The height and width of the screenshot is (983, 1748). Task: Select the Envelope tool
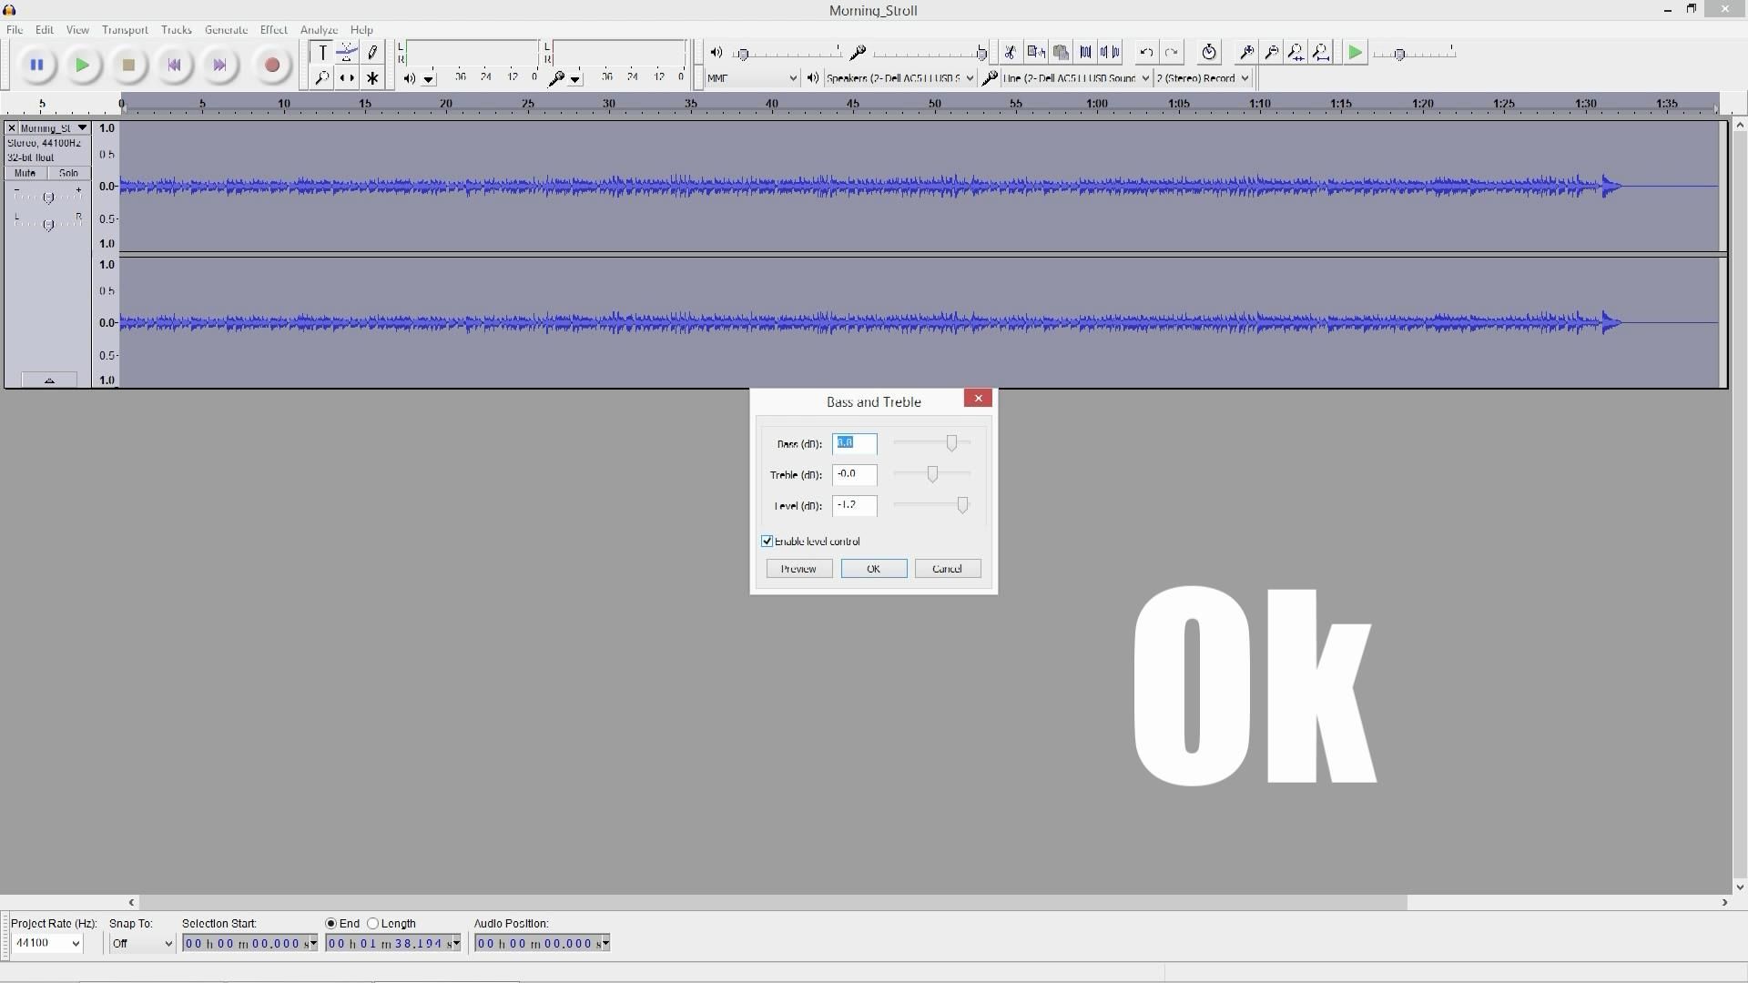(347, 52)
